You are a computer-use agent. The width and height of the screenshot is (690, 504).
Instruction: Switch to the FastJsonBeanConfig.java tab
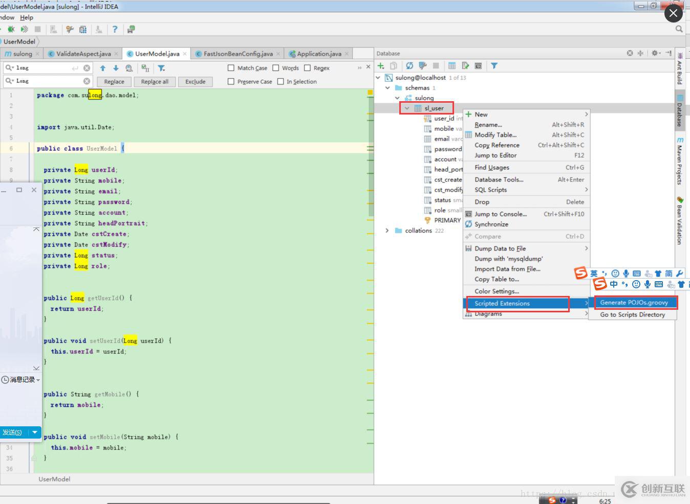click(238, 54)
